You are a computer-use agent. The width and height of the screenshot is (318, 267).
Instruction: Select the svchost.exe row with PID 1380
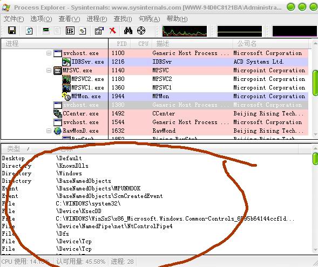click(x=155, y=105)
